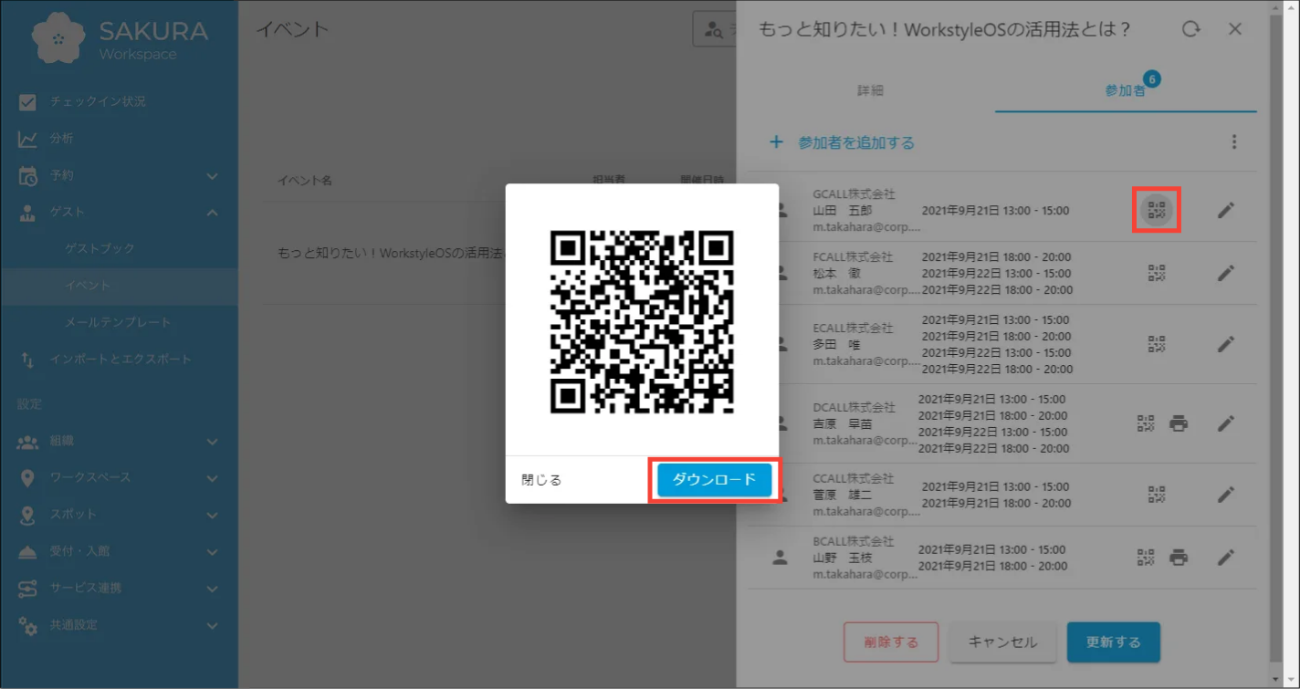This screenshot has width=1300, height=689.
Task: Click the 更新する button
Action: coord(1114,642)
